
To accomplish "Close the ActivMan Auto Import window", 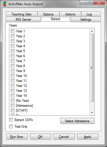I will 99,3.
